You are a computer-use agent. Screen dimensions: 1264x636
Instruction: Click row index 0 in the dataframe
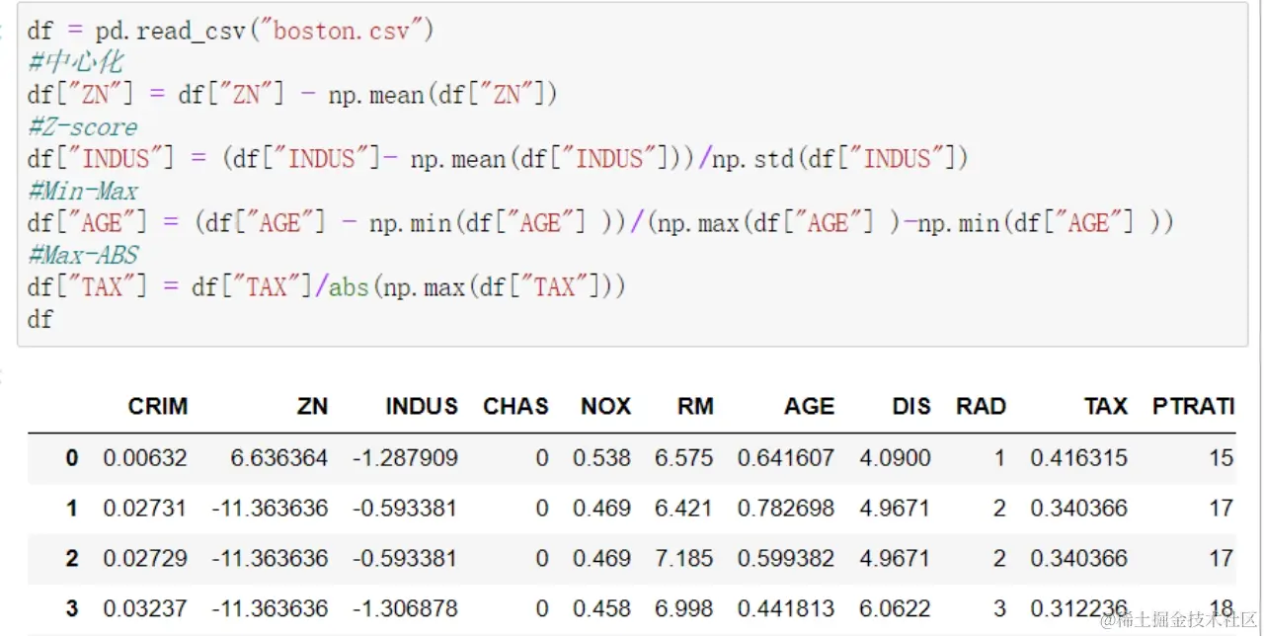point(71,458)
